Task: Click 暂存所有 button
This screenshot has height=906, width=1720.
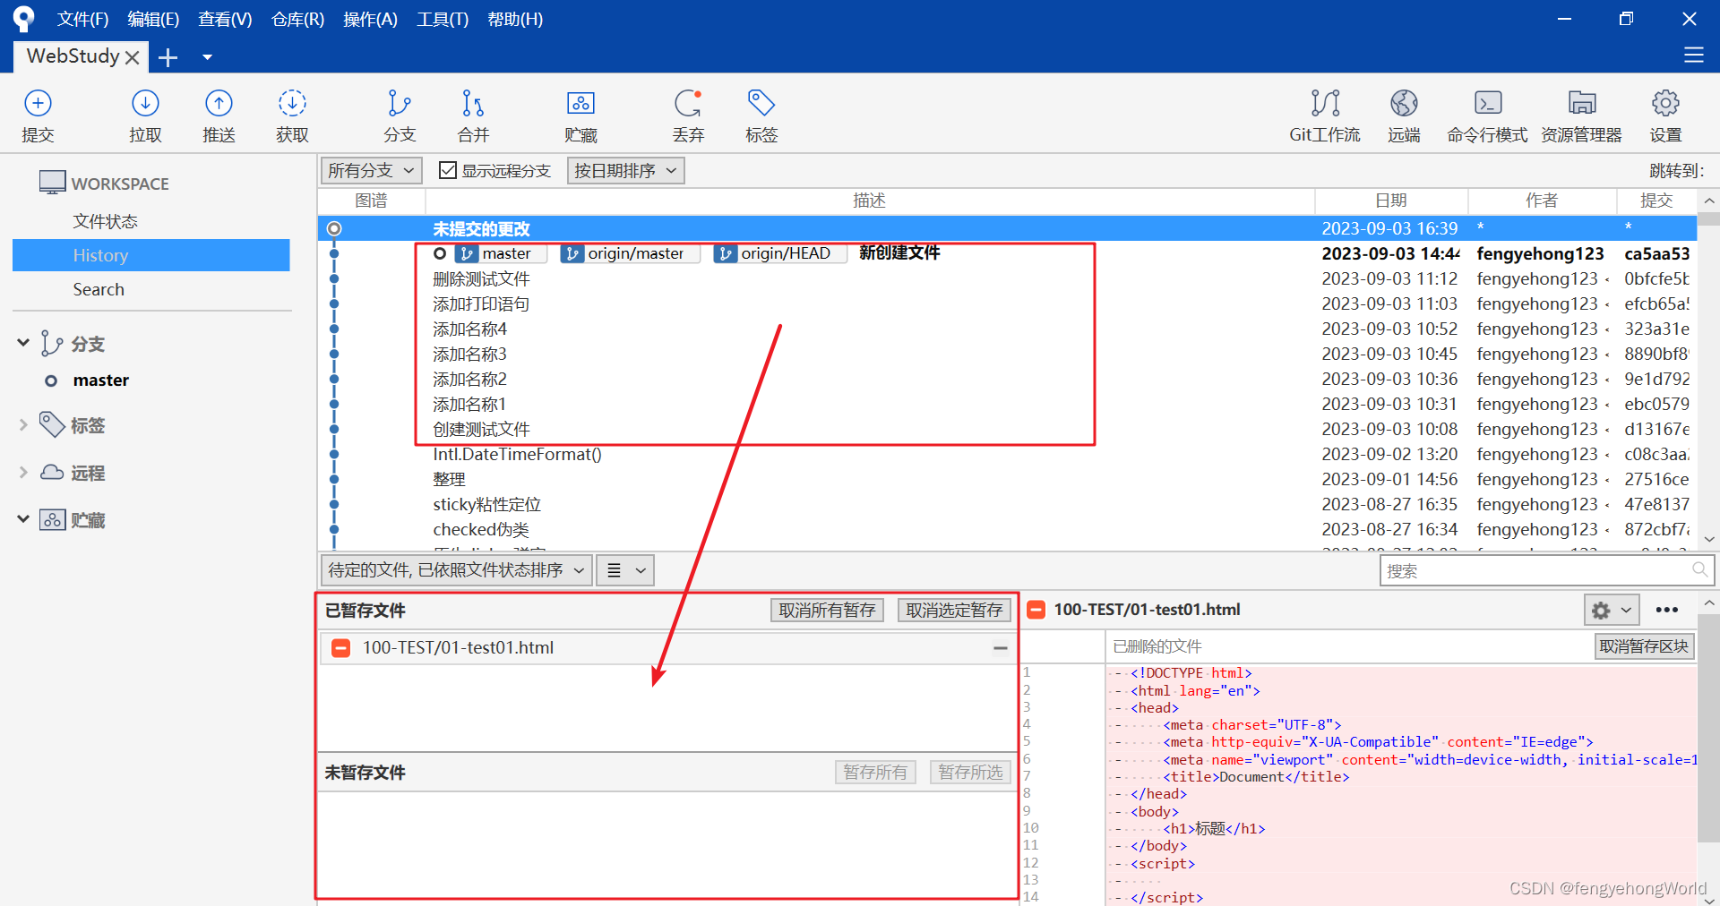Action: 875,772
